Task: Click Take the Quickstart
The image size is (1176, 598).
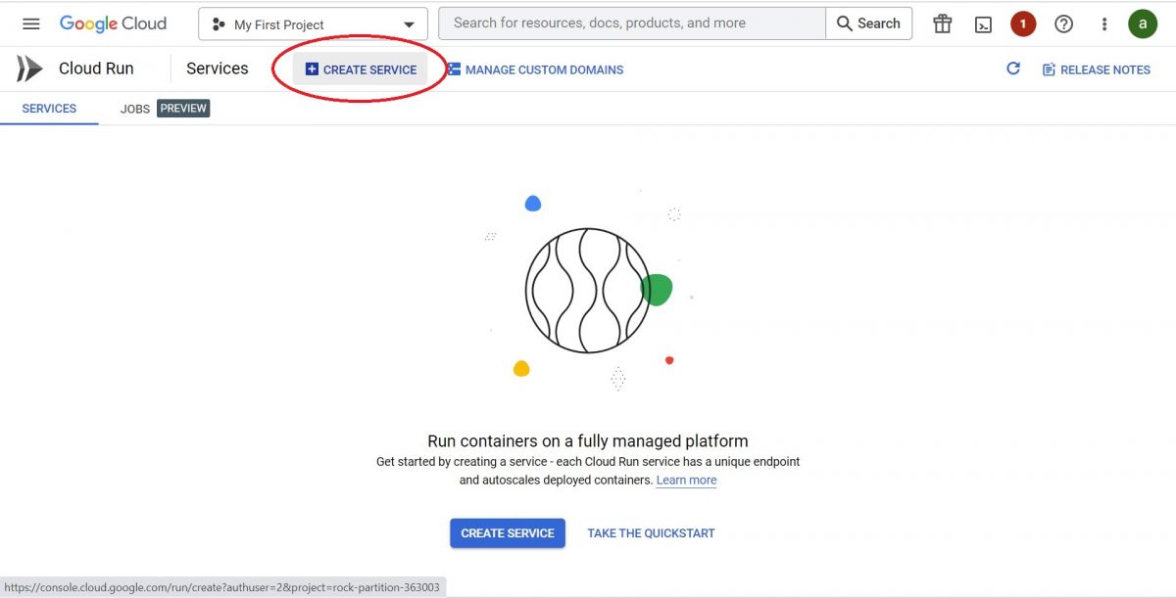Action: [651, 533]
